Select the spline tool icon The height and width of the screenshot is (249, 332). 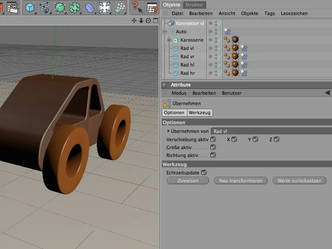44,7
